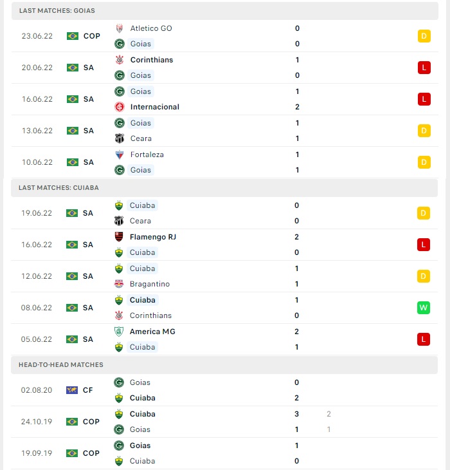Click the red L badge for Corinthians match

pyautogui.click(x=424, y=68)
